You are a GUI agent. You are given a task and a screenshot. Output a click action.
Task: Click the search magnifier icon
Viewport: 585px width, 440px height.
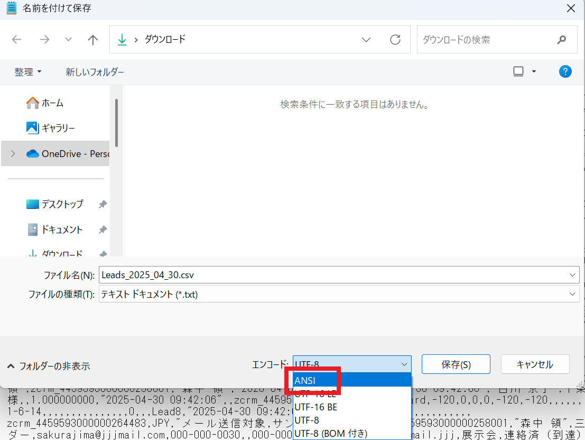click(561, 40)
